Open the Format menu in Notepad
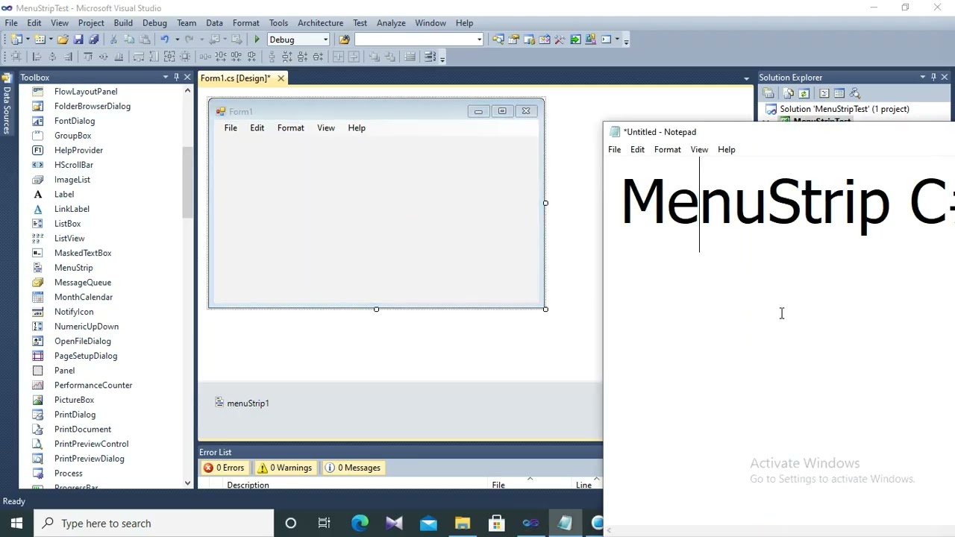This screenshot has height=537, width=955. (x=667, y=149)
